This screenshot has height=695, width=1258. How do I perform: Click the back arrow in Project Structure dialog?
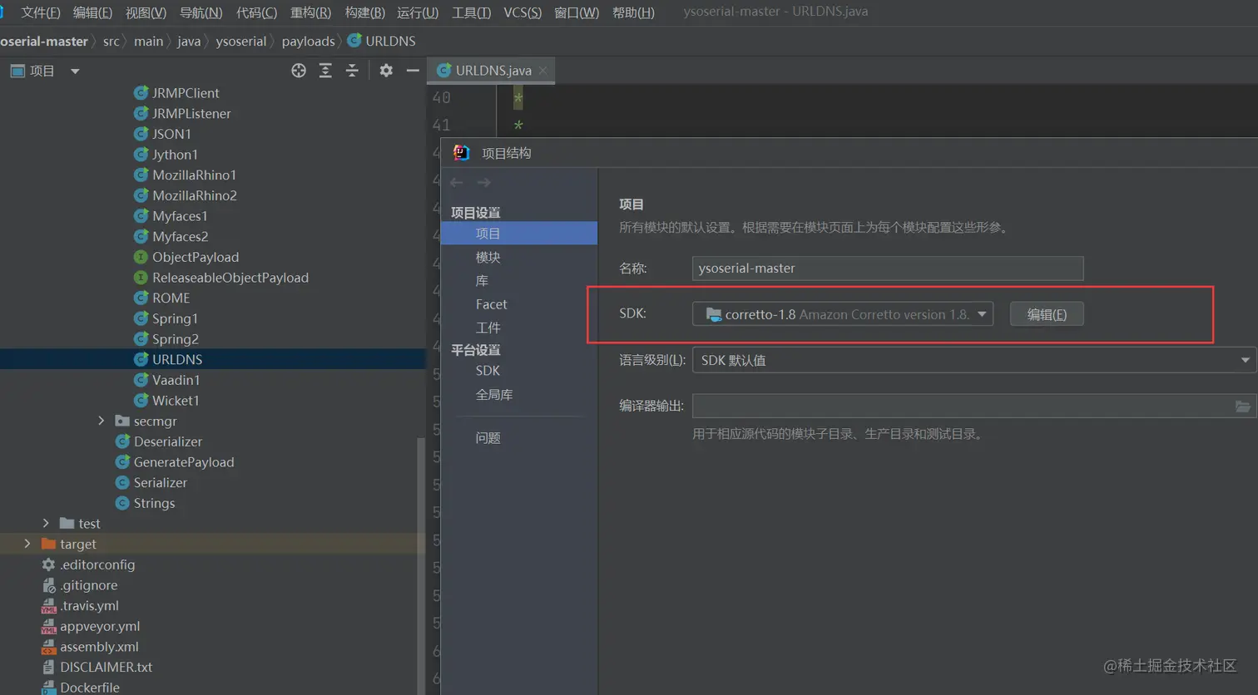(x=456, y=182)
